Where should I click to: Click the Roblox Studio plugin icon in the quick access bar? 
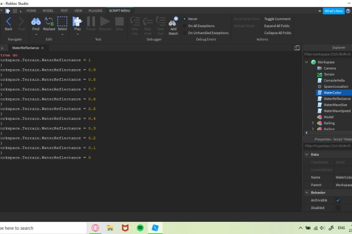(x=7, y=11)
